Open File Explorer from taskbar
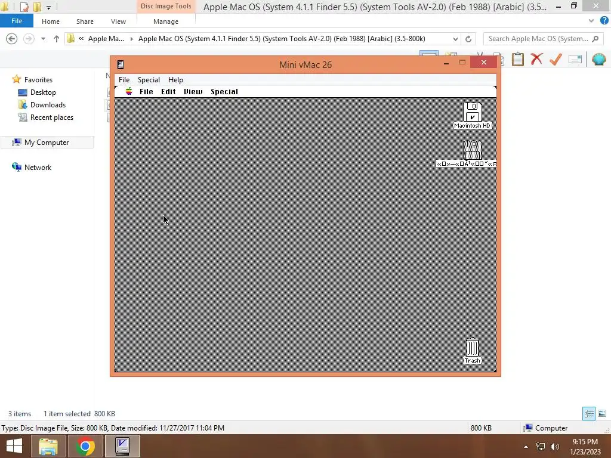The image size is (611, 458). tap(48, 446)
